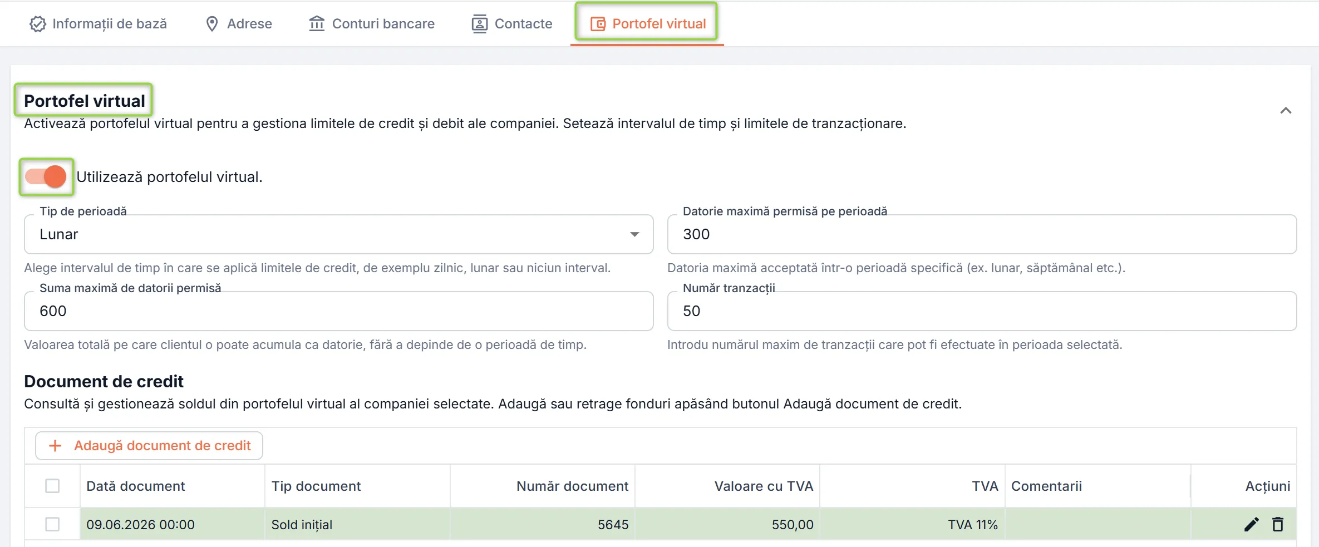1319x547 pixels.
Task: Go to the Contacte tab
Action: point(512,24)
